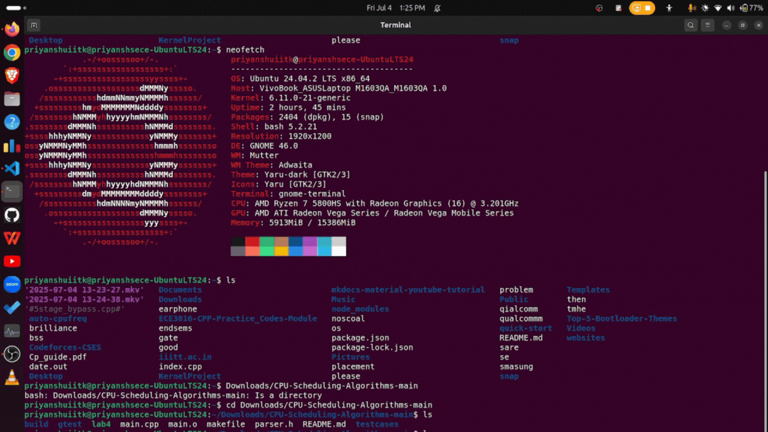Click the red swatch in neofetch palette
Screen dimensions: 768x432
tap(252, 241)
